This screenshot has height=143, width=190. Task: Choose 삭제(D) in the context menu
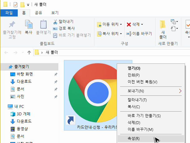click(x=151, y=123)
